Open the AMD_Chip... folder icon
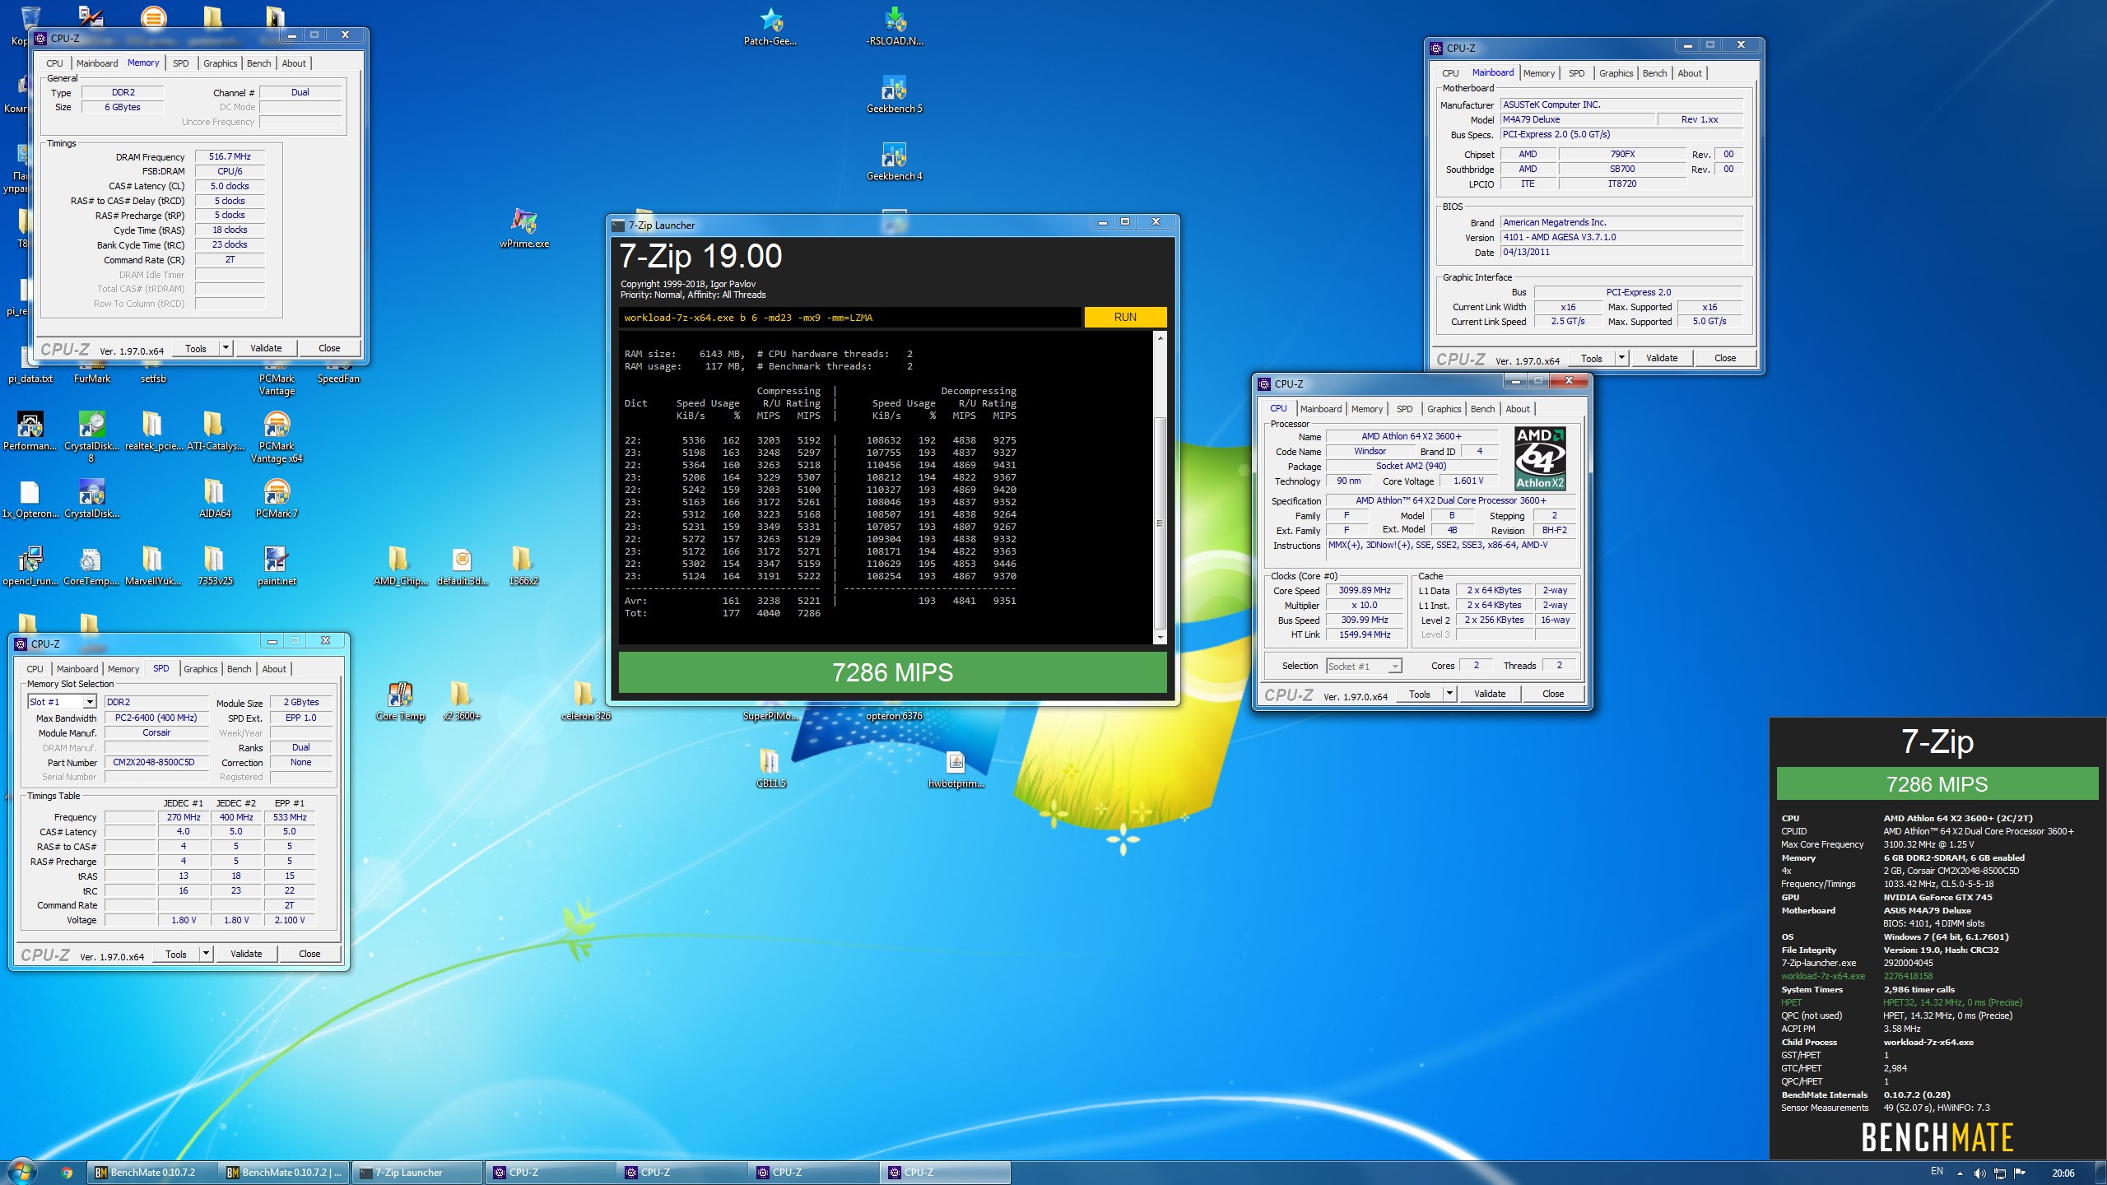Viewport: 2107px width, 1185px height. (400, 566)
